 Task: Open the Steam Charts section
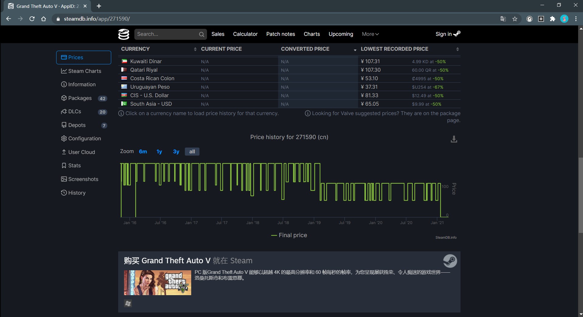click(x=84, y=71)
